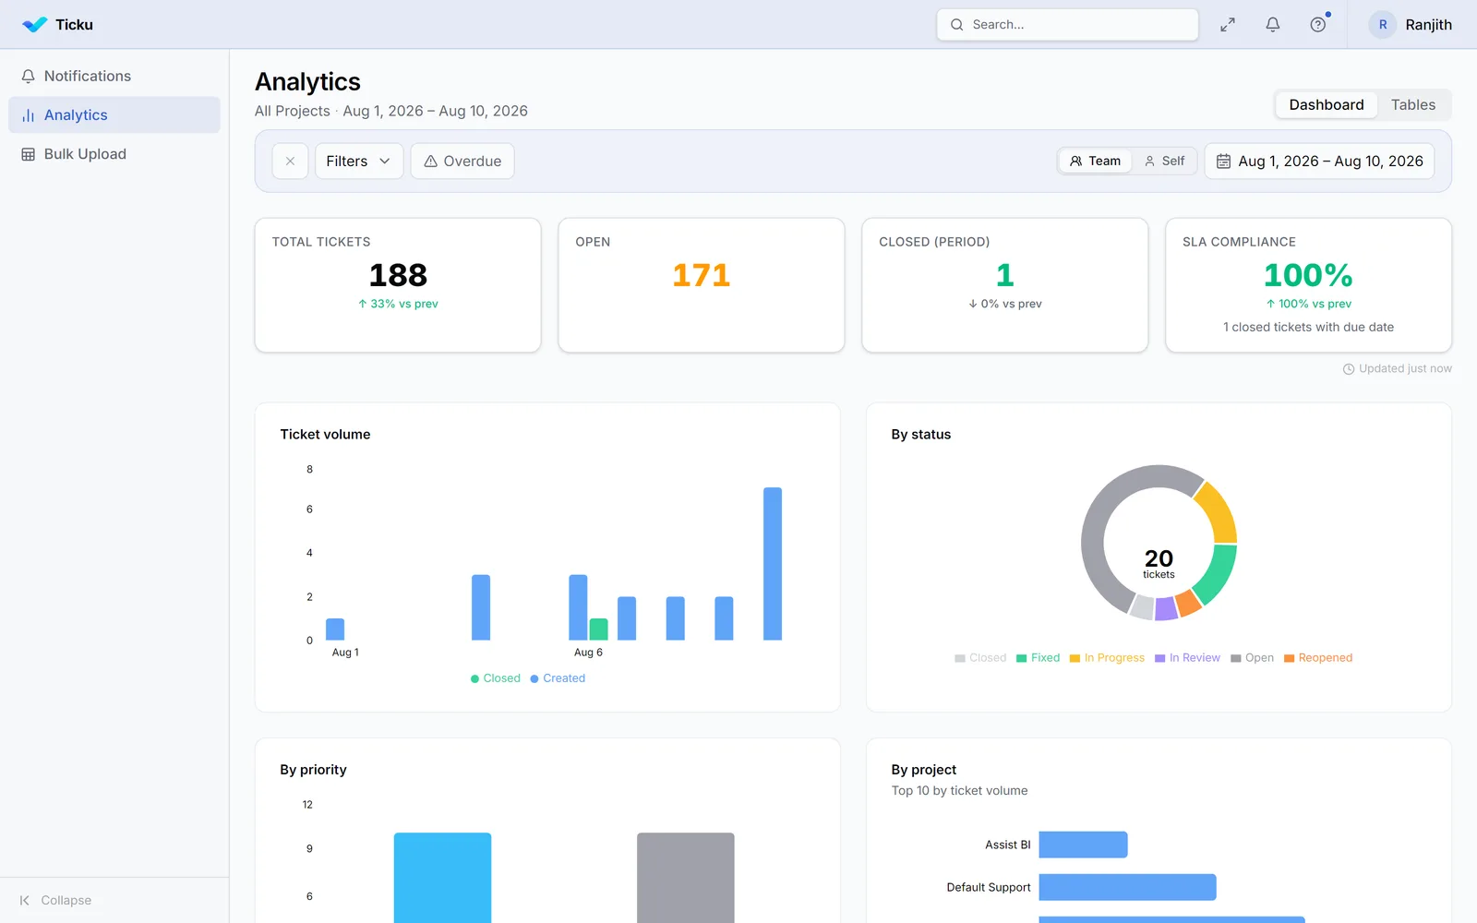Click into the Search field
1477x923 pixels.
pyautogui.click(x=1067, y=25)
